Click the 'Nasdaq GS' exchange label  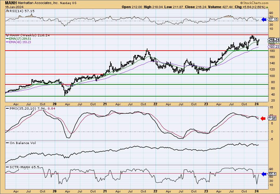click(x=68, y=3)
